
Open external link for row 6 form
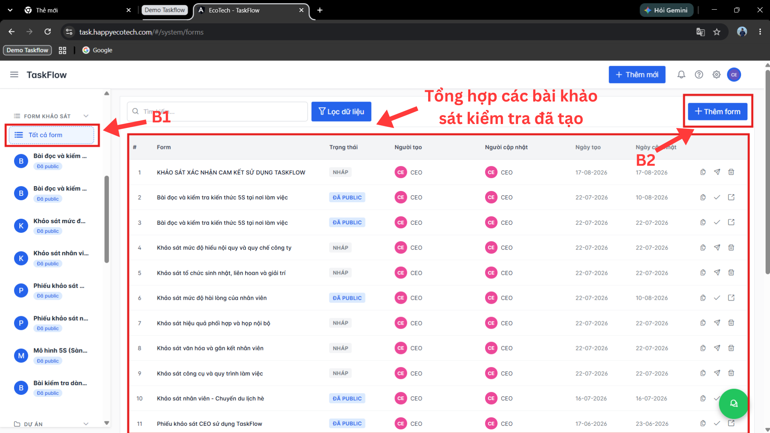pos(731,298)
